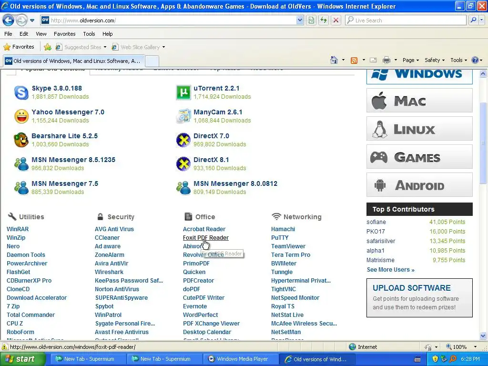Screen dimensions: 488x366
Task: Click the Upload Software box
Action: 419,298
